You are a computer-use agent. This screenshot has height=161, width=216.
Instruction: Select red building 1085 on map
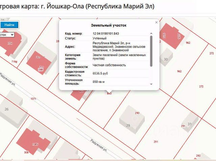33,141
